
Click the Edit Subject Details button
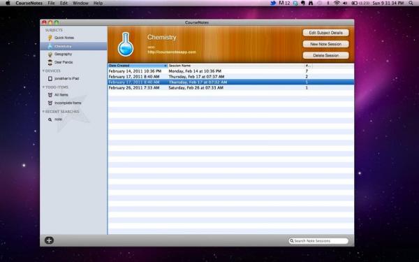click(x=325, y=33)
